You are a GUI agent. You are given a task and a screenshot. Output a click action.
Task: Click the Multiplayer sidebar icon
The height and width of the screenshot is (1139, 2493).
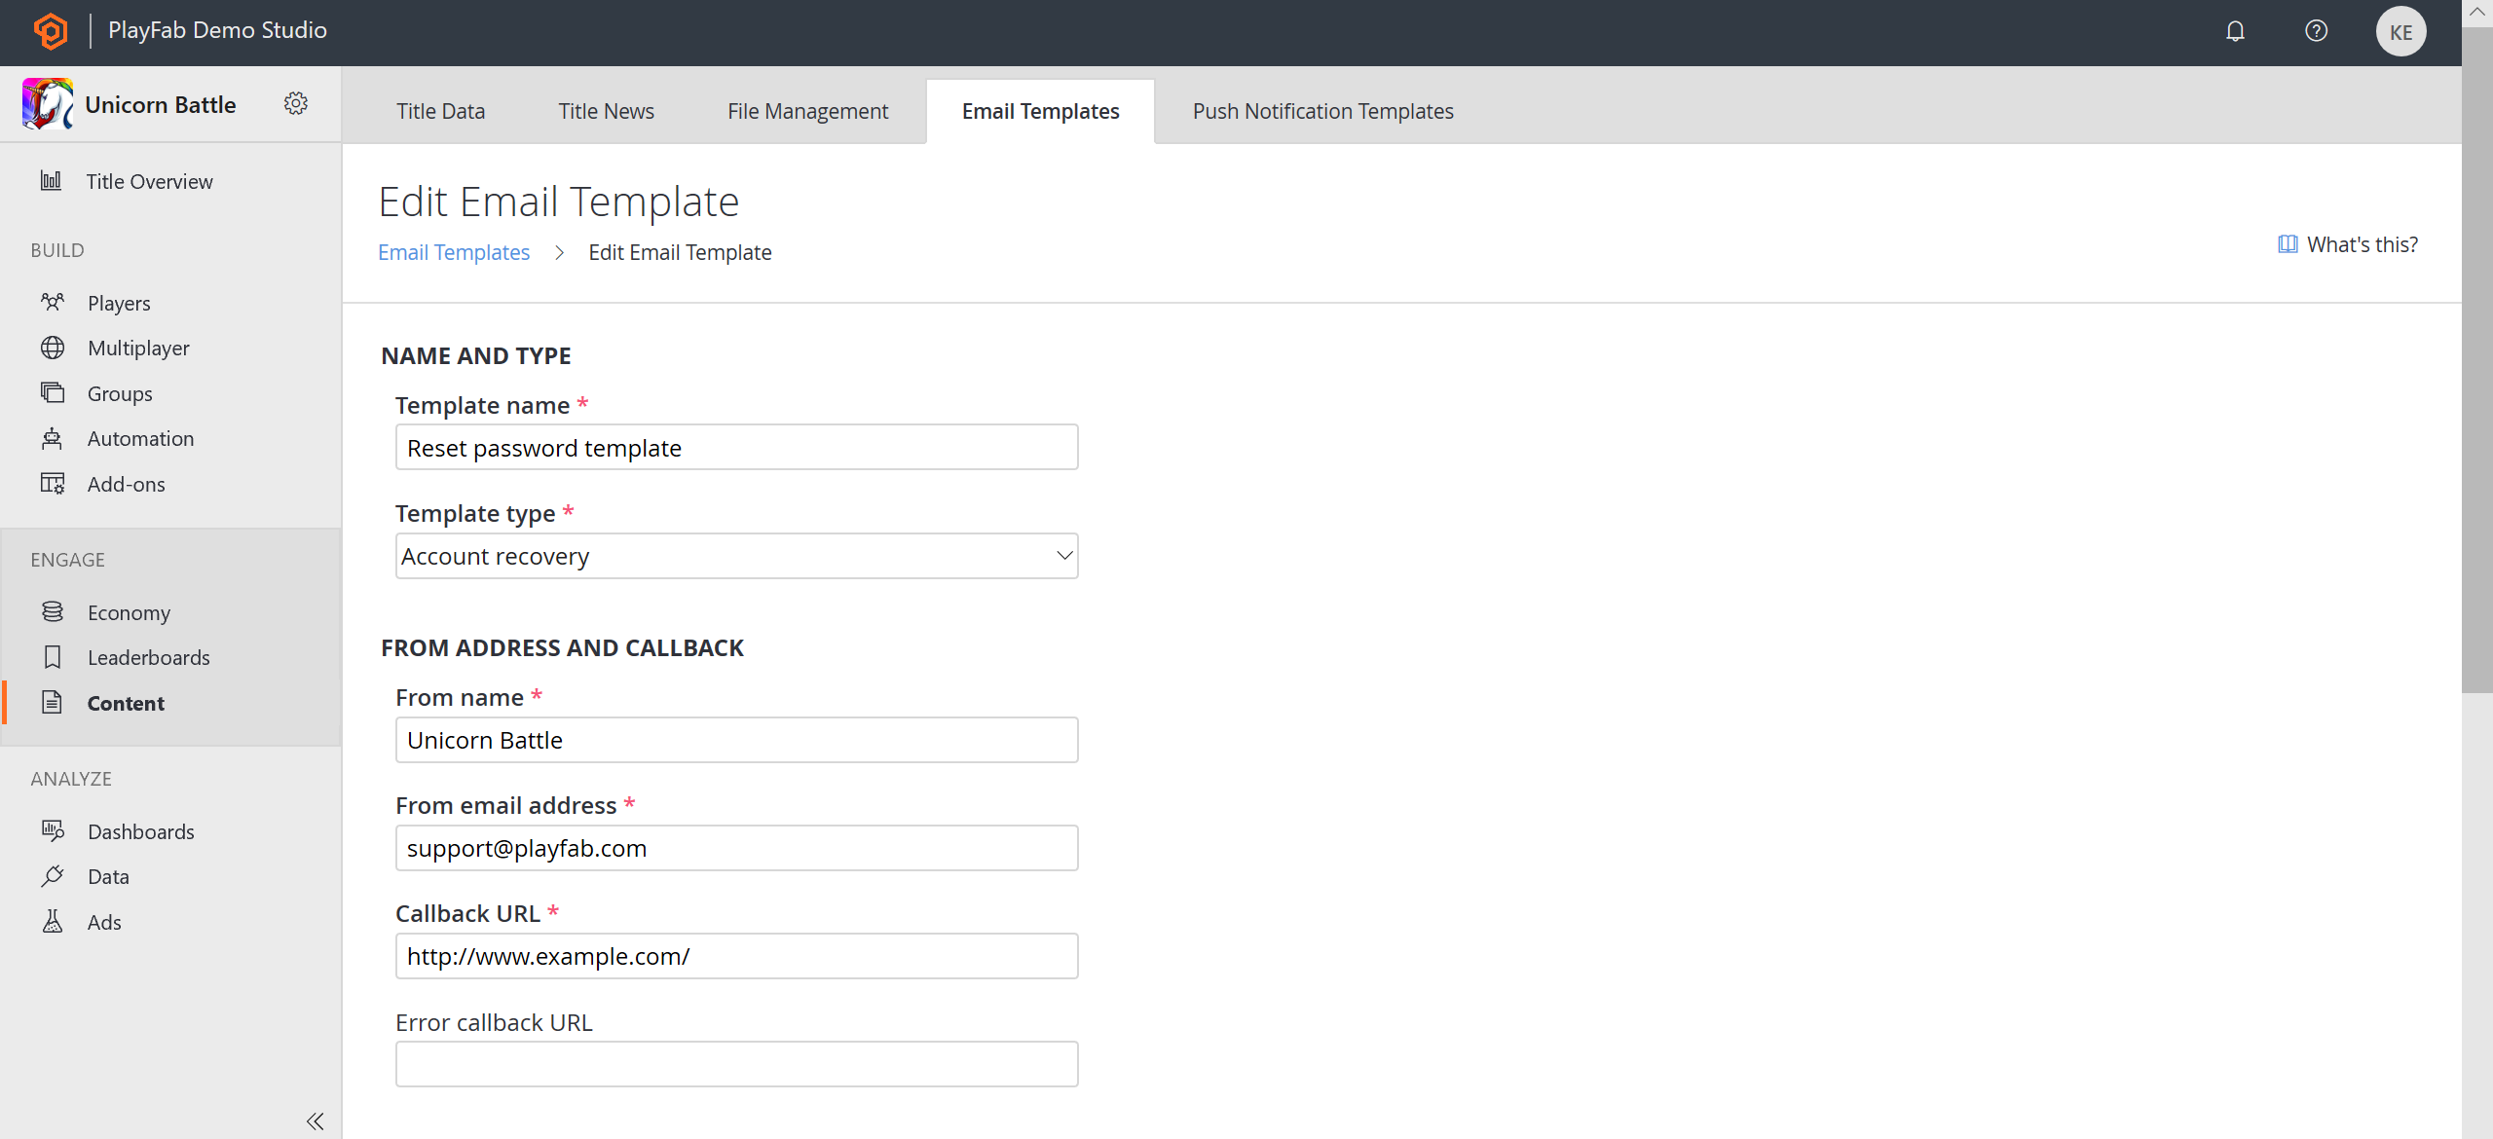click(x=53, y=347)
